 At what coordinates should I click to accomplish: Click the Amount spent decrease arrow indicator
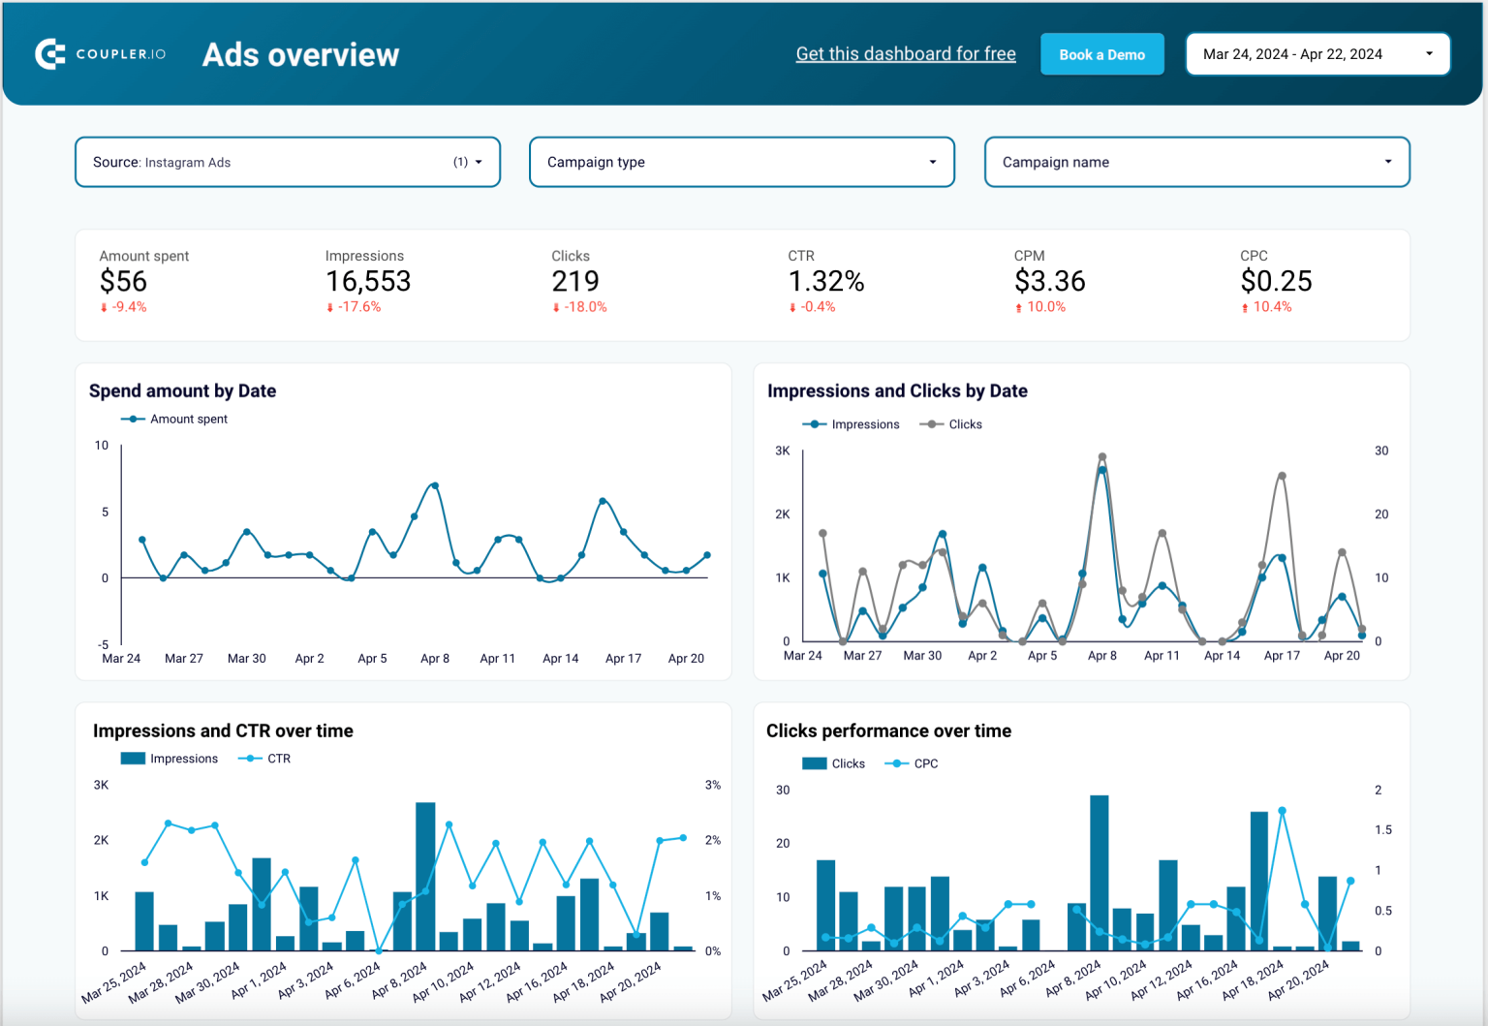pyautogui.click(x=104, y=306)
